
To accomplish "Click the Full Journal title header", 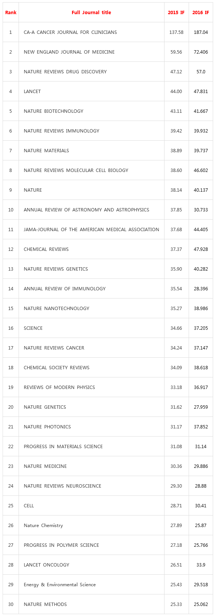I will pos(91,13).
